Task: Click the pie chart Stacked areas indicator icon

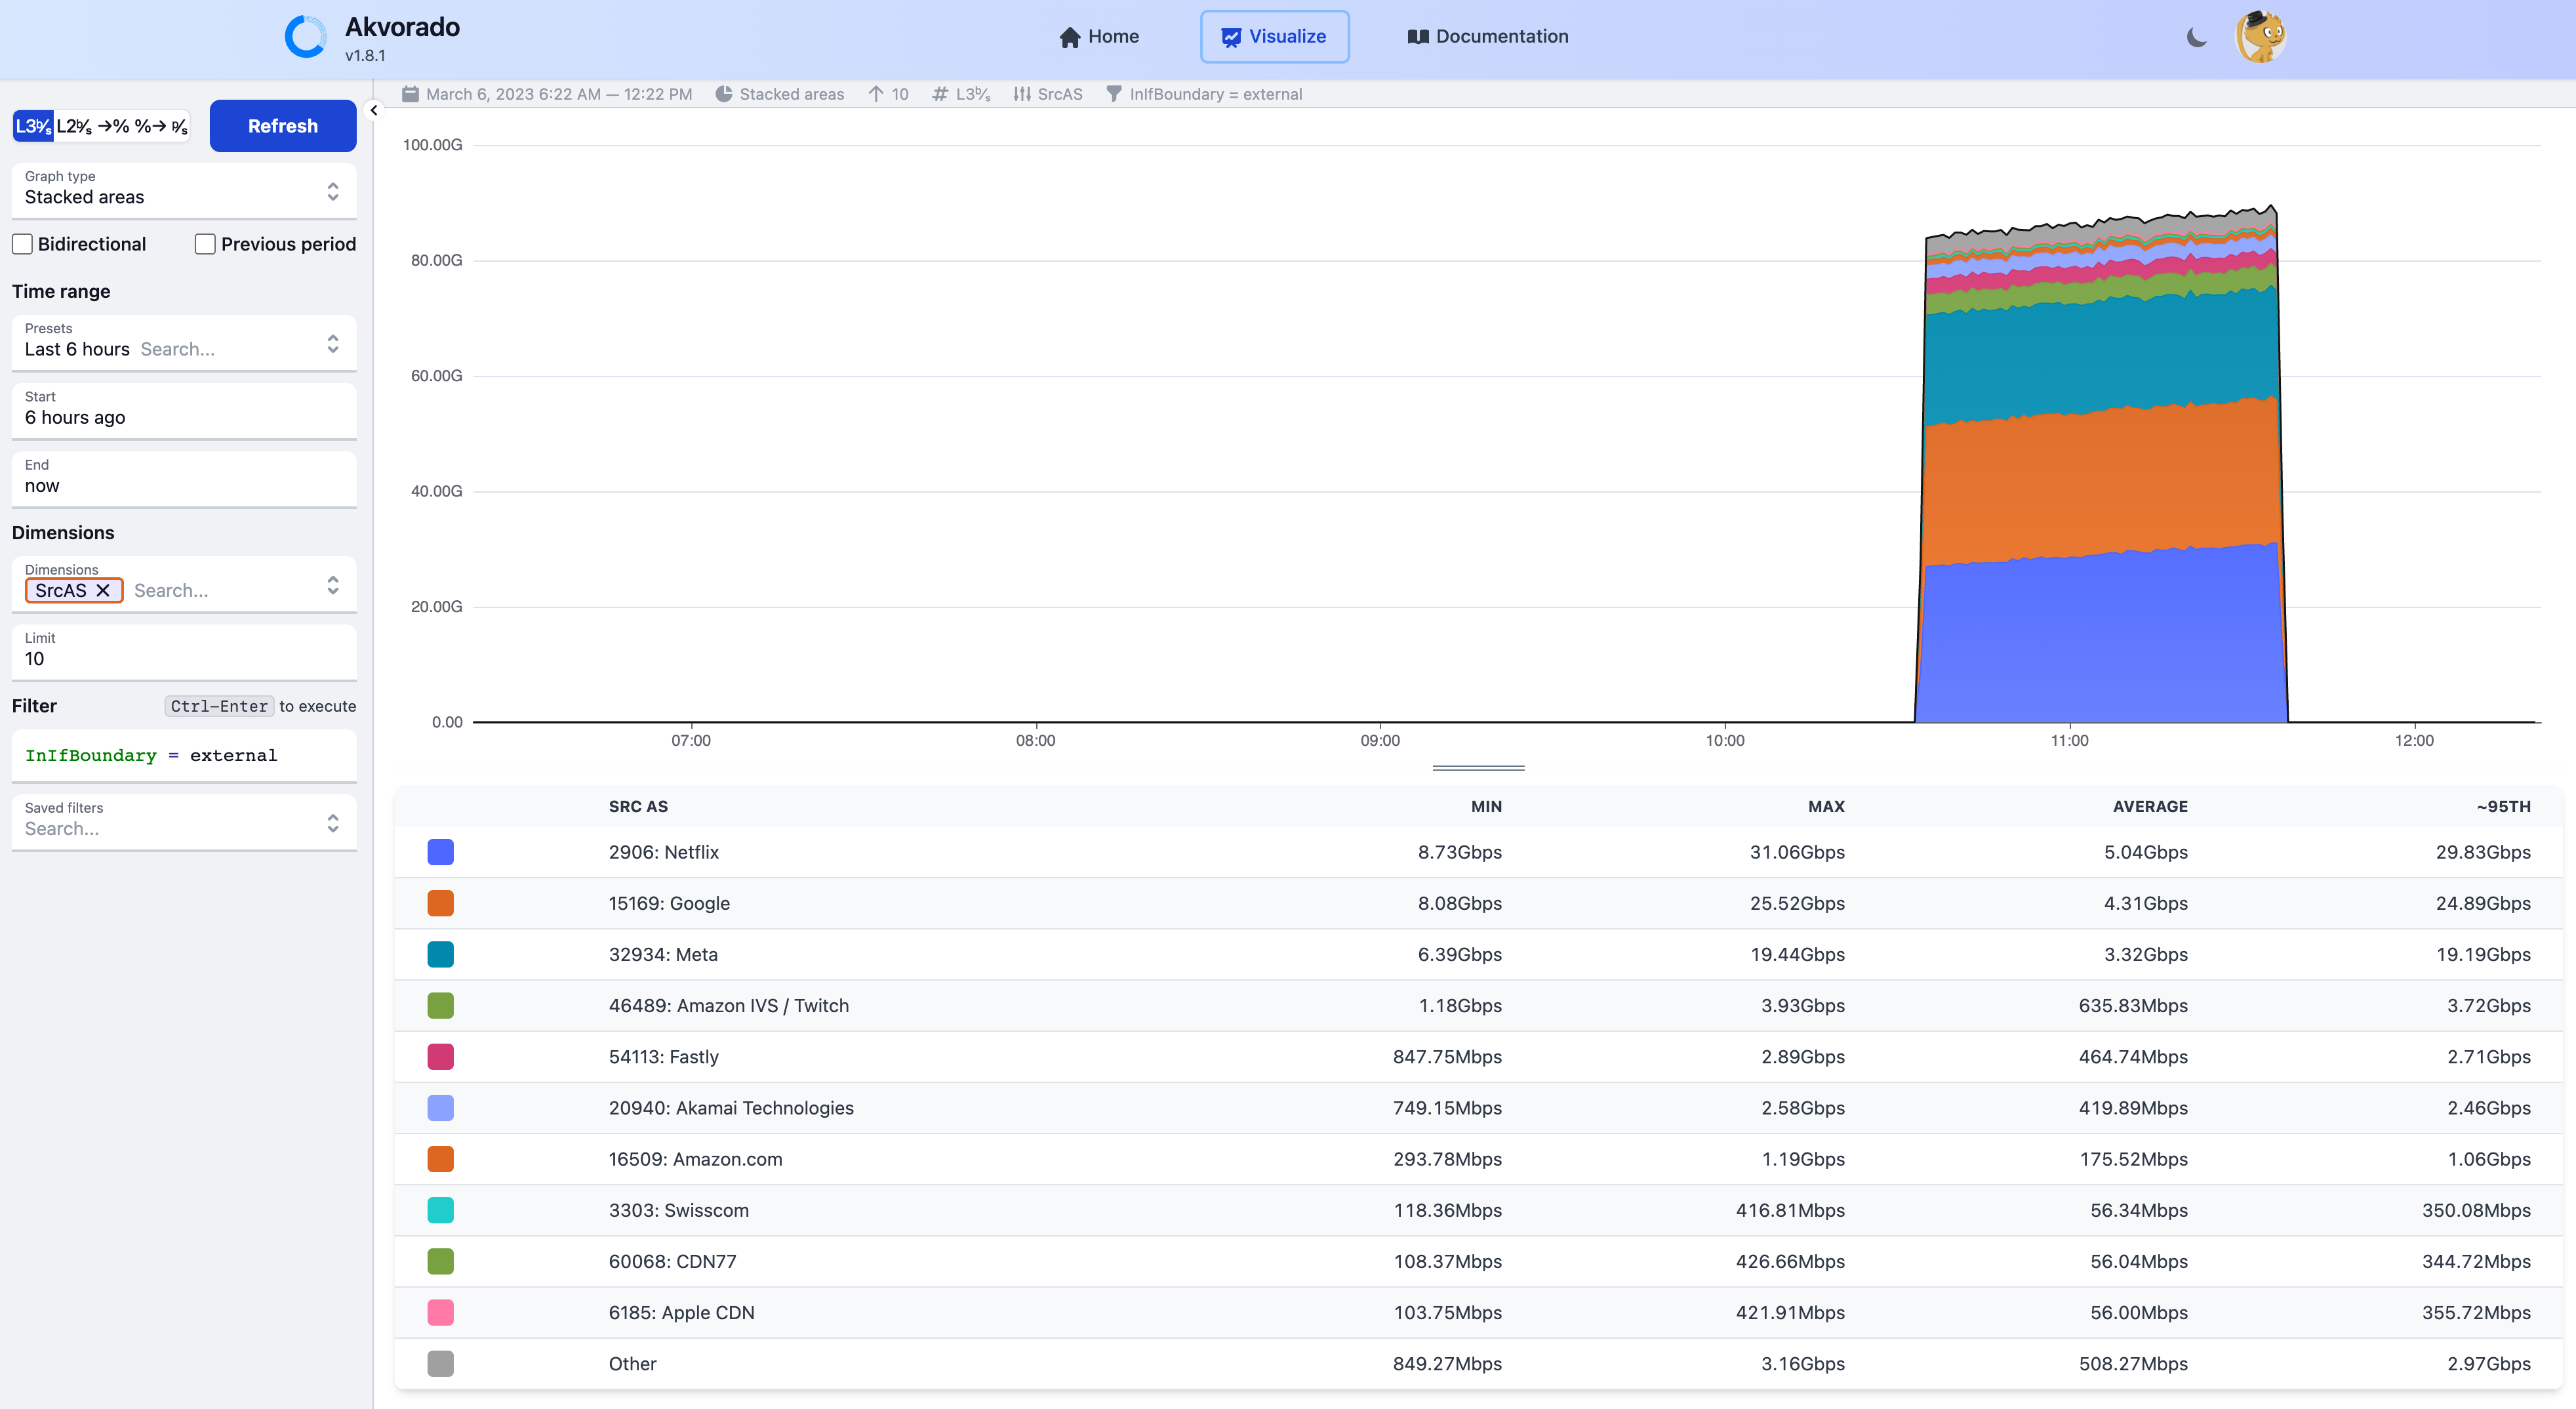Action: pyautogui.click(x=725, y=93)
